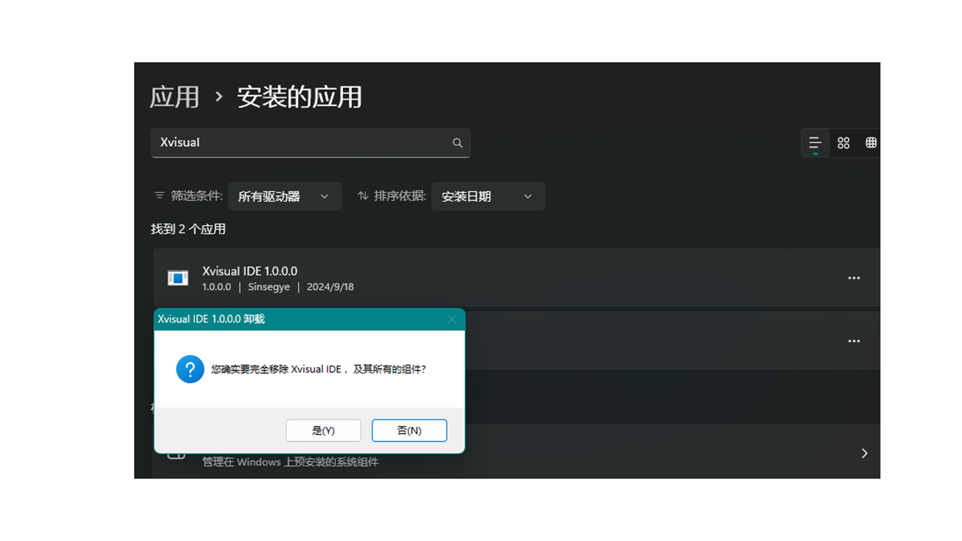Click the 2024/9/18 install date
This screenshot has height=541, width=962.
(330, 287)
